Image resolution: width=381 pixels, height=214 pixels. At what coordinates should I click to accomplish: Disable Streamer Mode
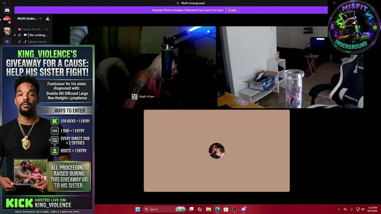pyautogui.click(x=232, y=10)
